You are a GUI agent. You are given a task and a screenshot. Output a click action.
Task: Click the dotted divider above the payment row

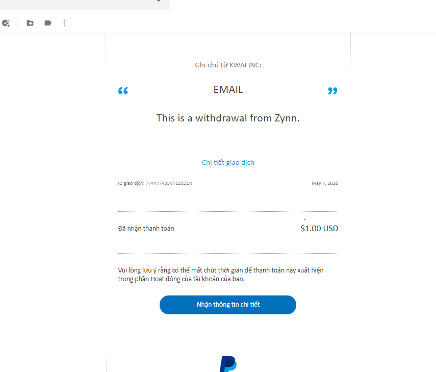227,211
